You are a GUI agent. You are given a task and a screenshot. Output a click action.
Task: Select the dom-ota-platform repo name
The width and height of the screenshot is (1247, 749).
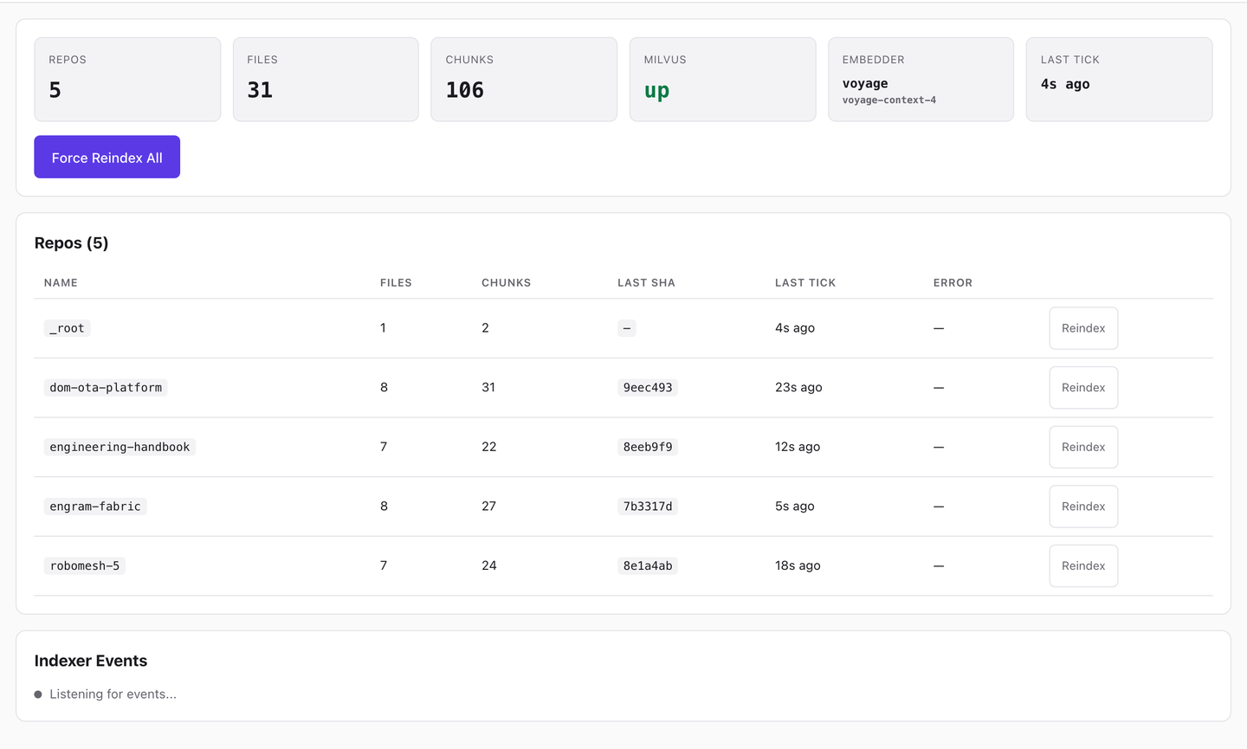(x=106, y=388)
